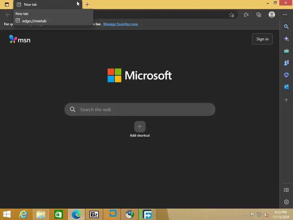Click Manage favorites now link
The image size is (293, 220).
[120, 24]
